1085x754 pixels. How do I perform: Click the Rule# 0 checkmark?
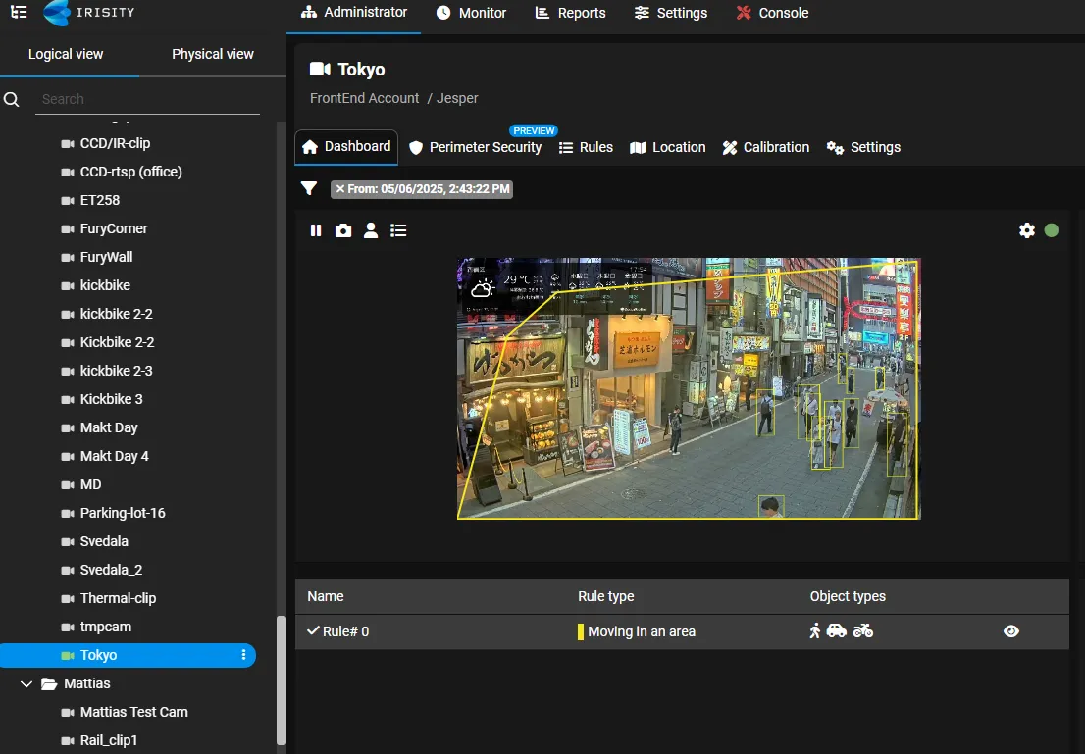pyautogui.click(x=314, y=630)
